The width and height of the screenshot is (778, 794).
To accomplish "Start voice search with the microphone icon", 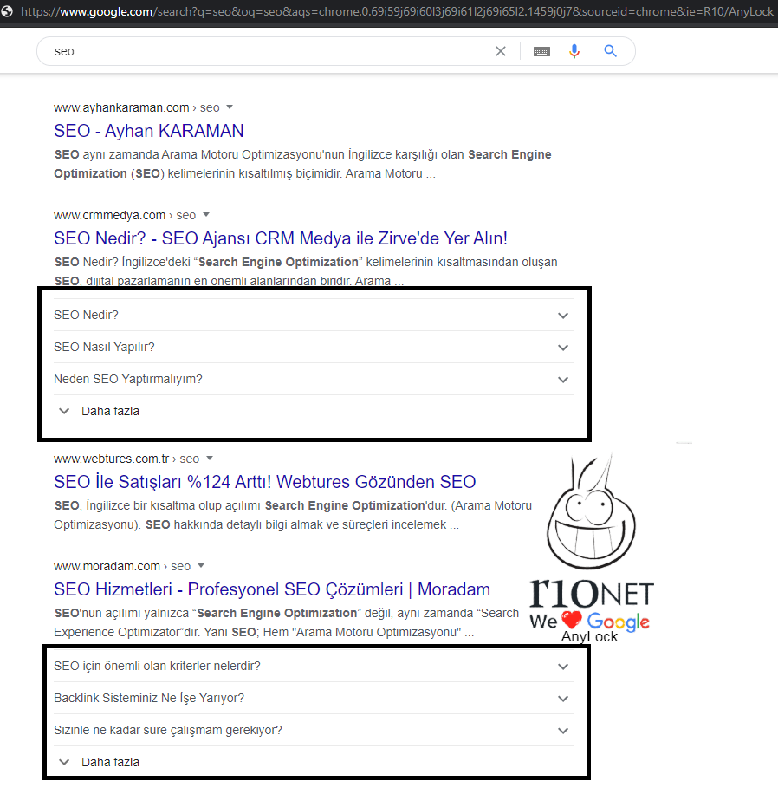I will pyautogui.click(x=574, y=51).
